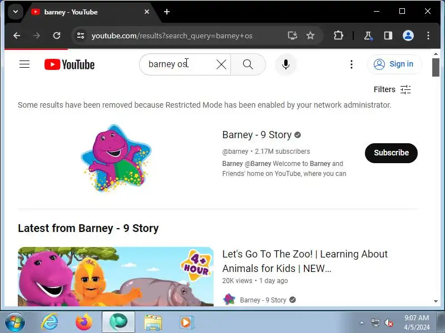Open Windows Explorer folder in taskbar

pos(153,322)
